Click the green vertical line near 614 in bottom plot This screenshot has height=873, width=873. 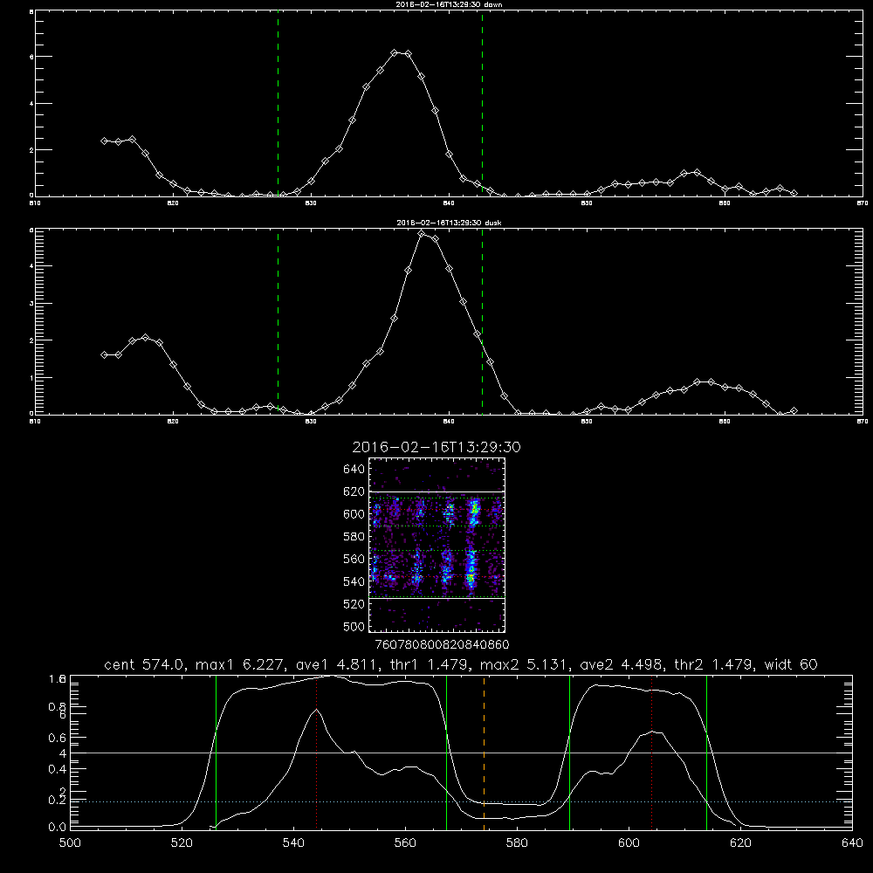(706, 752)
